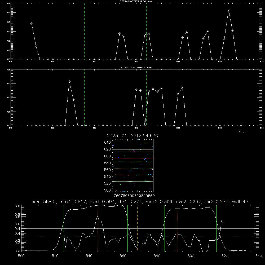Click the green solid line near 615 in bottom plot

click(x=216, y=228)
